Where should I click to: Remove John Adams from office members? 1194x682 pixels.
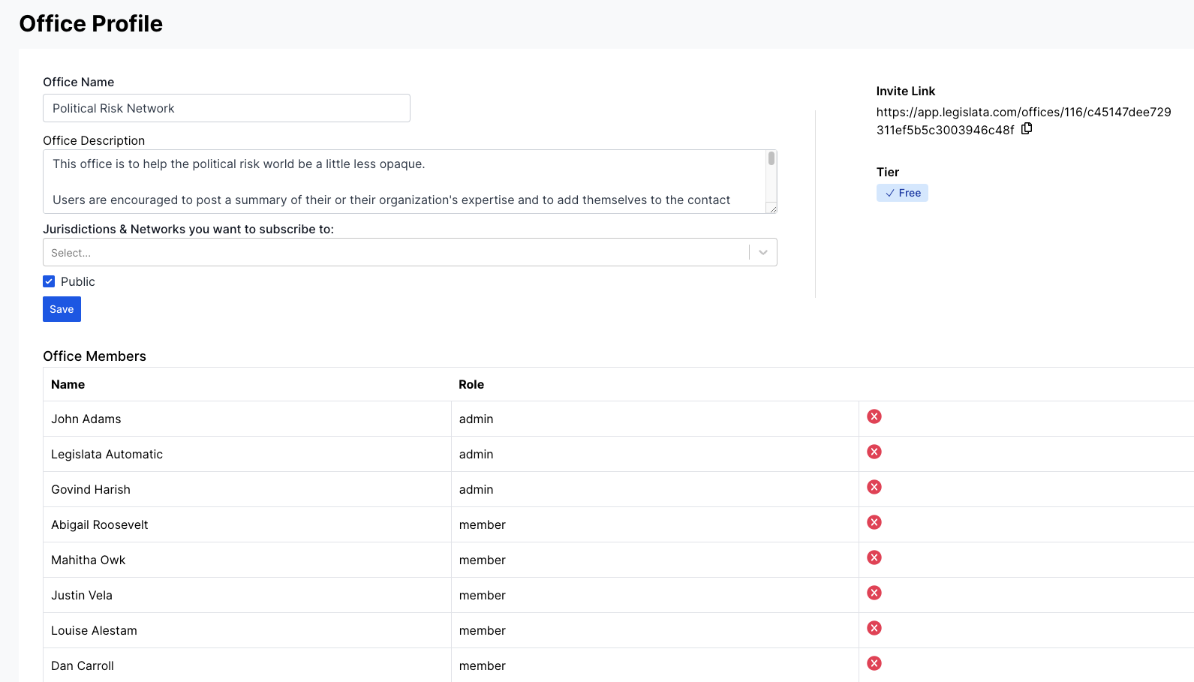click(874, 416)
